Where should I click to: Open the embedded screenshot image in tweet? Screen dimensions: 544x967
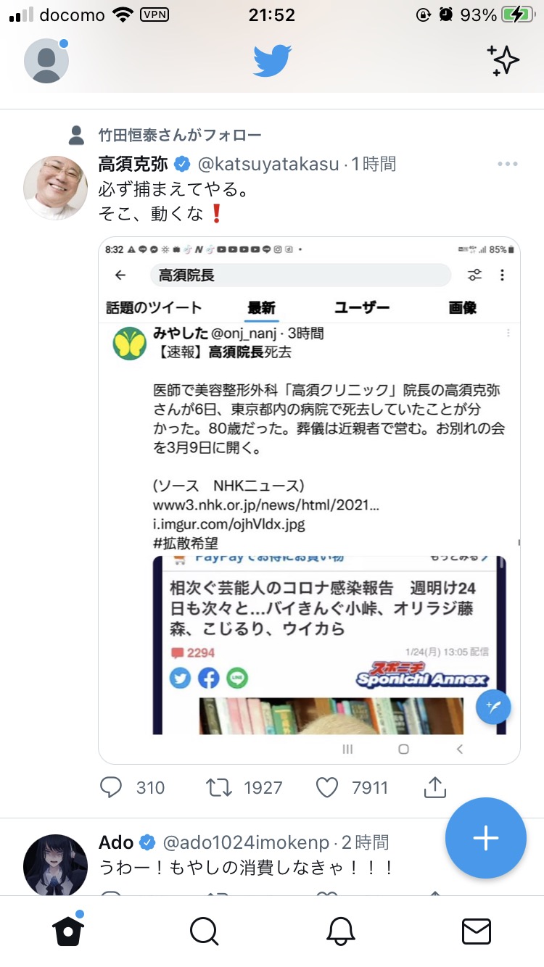309,500
